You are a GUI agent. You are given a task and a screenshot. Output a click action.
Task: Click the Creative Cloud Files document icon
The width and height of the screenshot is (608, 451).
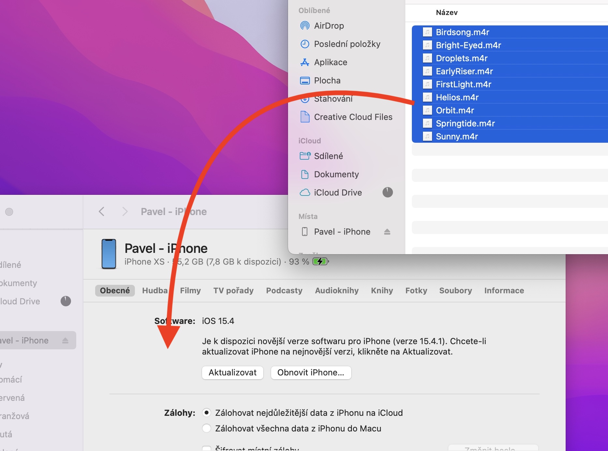pos(305,117)
